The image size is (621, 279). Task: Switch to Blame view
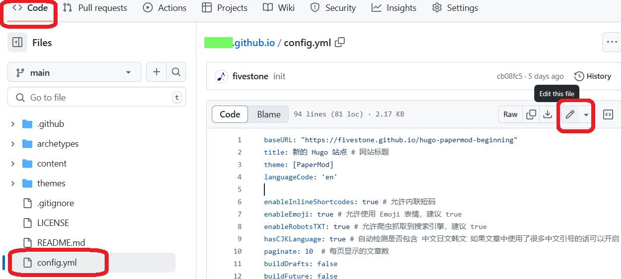(269, 114)
